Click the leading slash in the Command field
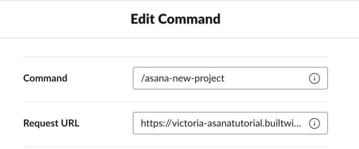The width and height of the screenshot is (359, 149). click(x=143, y=79)
